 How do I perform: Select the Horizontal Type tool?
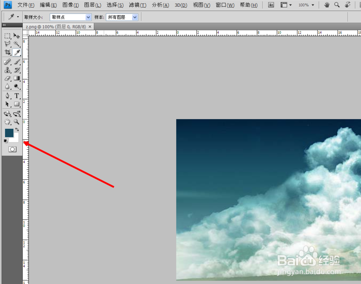point(17,96)
